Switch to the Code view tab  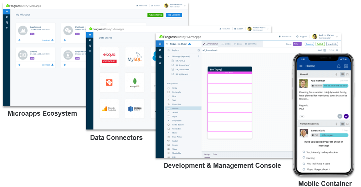click(215, 154)
